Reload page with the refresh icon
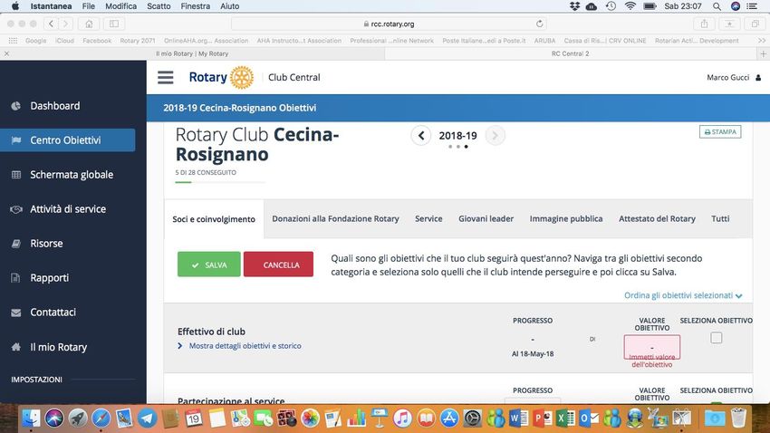Image resolution: width=770 pixels, height=433 pixels. pos(541,24)
